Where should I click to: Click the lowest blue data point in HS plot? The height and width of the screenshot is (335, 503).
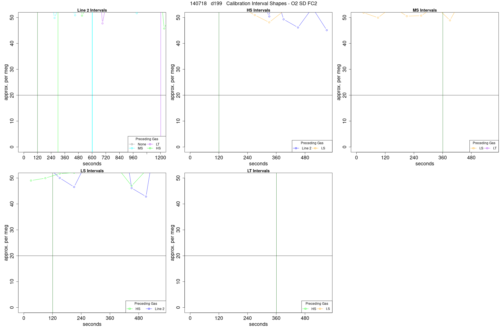pos(327,30)
